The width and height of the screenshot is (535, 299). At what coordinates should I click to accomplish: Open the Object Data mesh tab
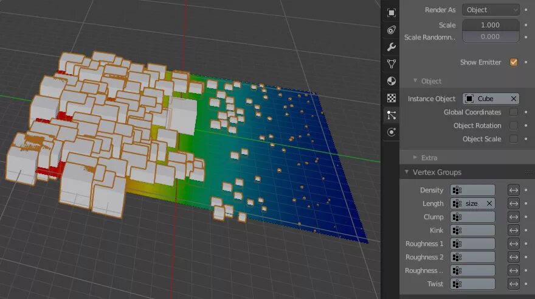(392, 64)
